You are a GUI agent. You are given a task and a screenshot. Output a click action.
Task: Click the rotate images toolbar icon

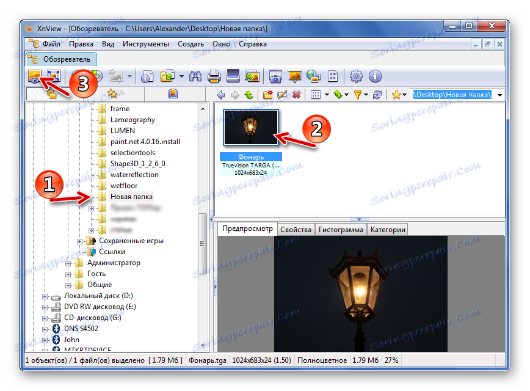[x=116, y=76]
